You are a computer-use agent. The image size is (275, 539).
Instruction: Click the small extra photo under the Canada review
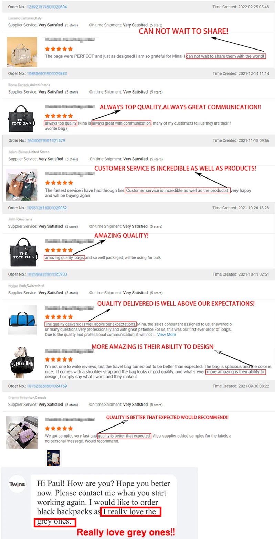coord(53,458)
